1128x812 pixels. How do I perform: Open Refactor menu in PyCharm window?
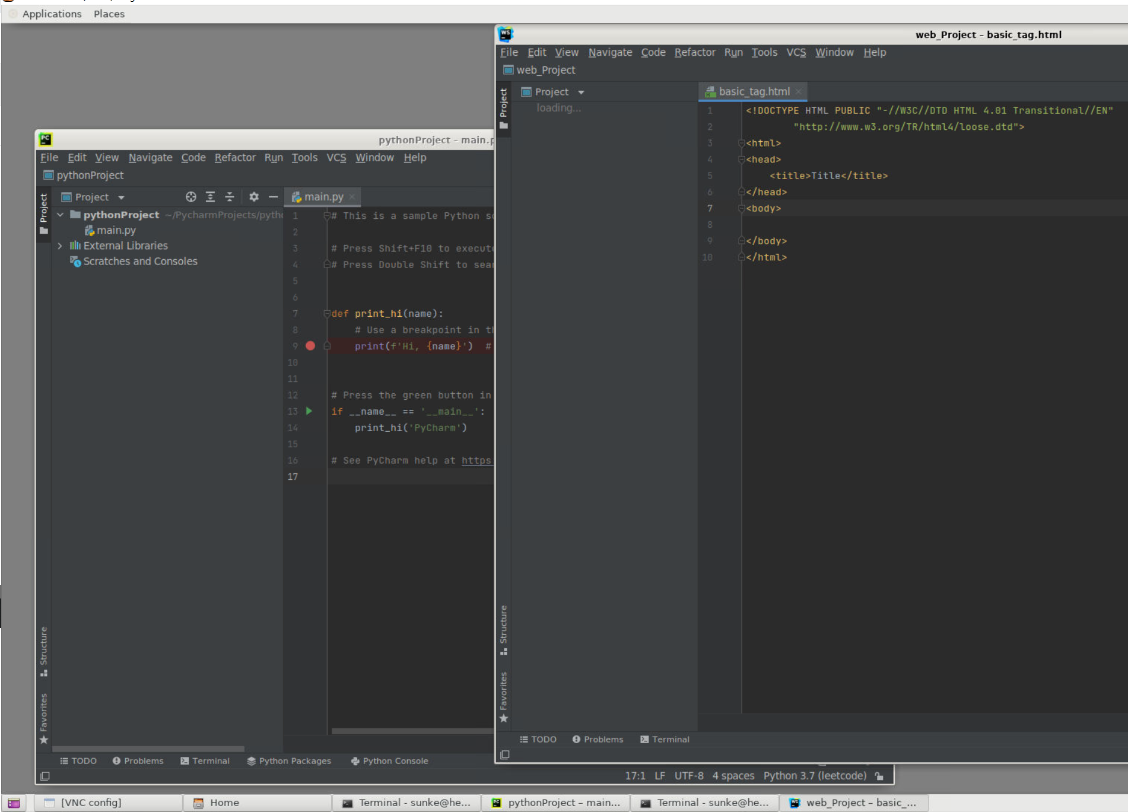click(235, 157)
